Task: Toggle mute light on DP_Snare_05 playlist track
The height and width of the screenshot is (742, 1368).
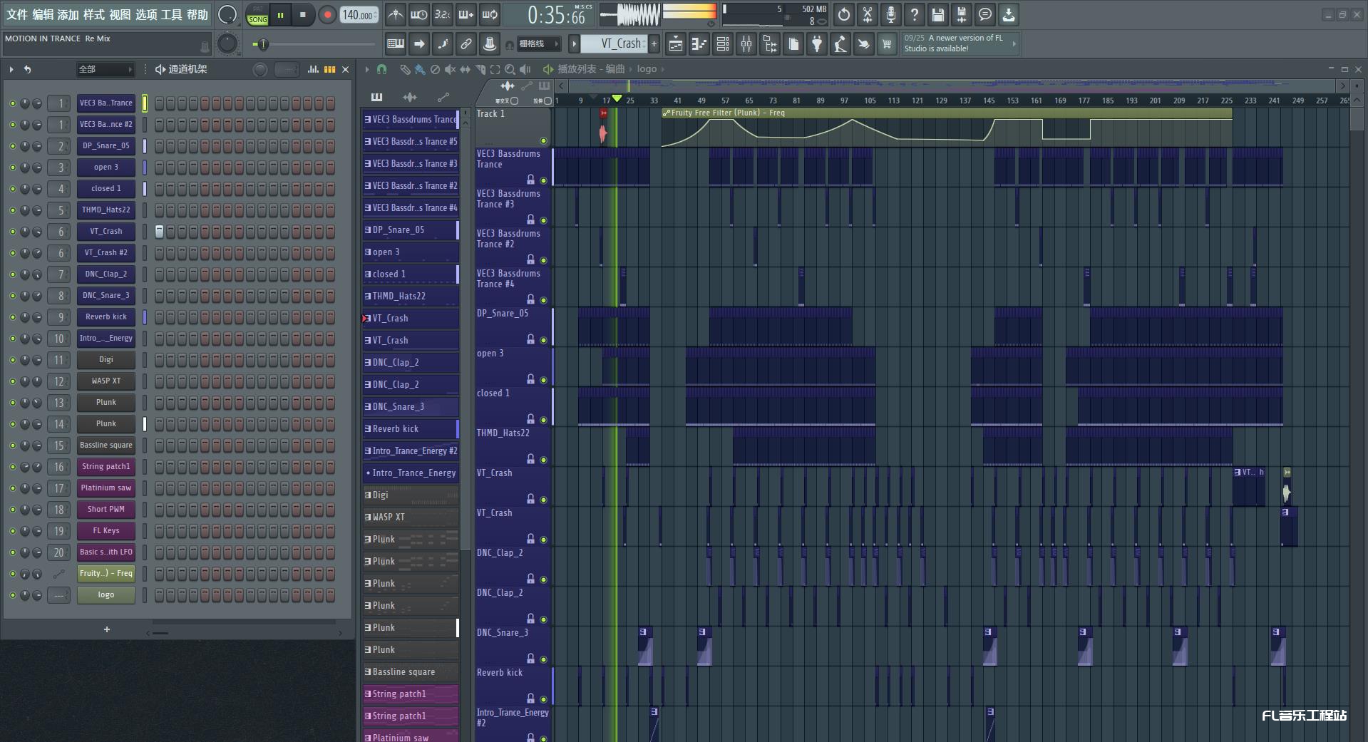Action: [543, 340]
